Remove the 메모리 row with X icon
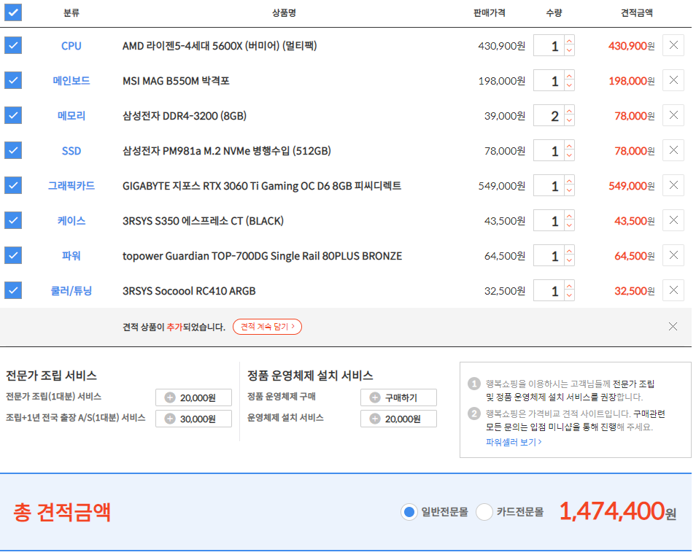 673,115
